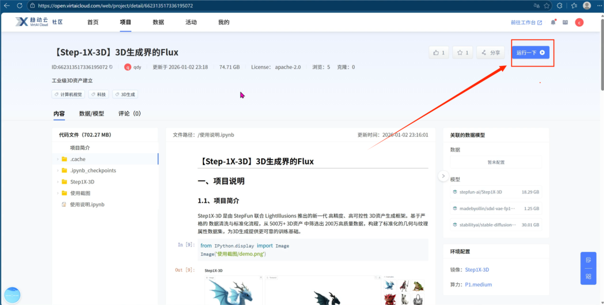Like the project with the thumbs-up button

[x=439, y=52]
